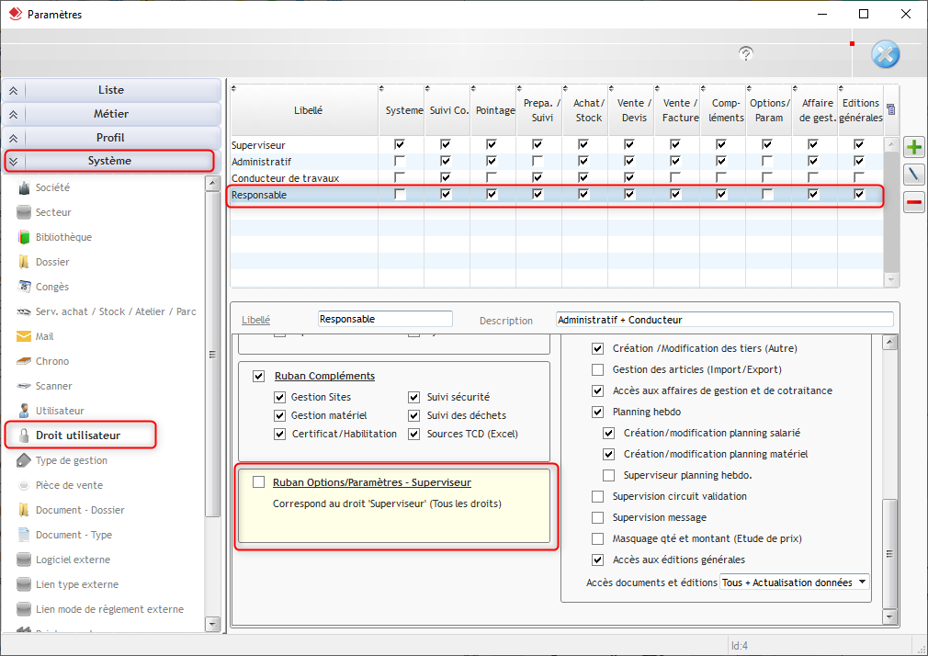Uncheck Suivi des déchets option

point(414,415)
